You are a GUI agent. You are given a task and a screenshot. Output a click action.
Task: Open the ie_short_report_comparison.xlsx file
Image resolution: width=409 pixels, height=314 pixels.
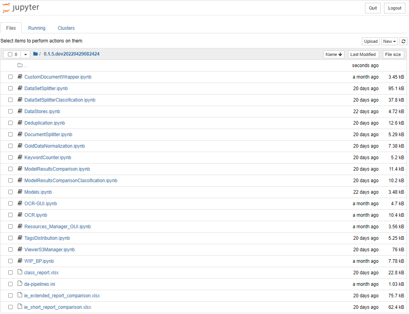point(57,307)
